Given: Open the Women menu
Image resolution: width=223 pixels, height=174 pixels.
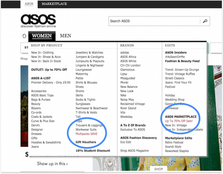Looking at the screenshot, I should coord(42,36).
